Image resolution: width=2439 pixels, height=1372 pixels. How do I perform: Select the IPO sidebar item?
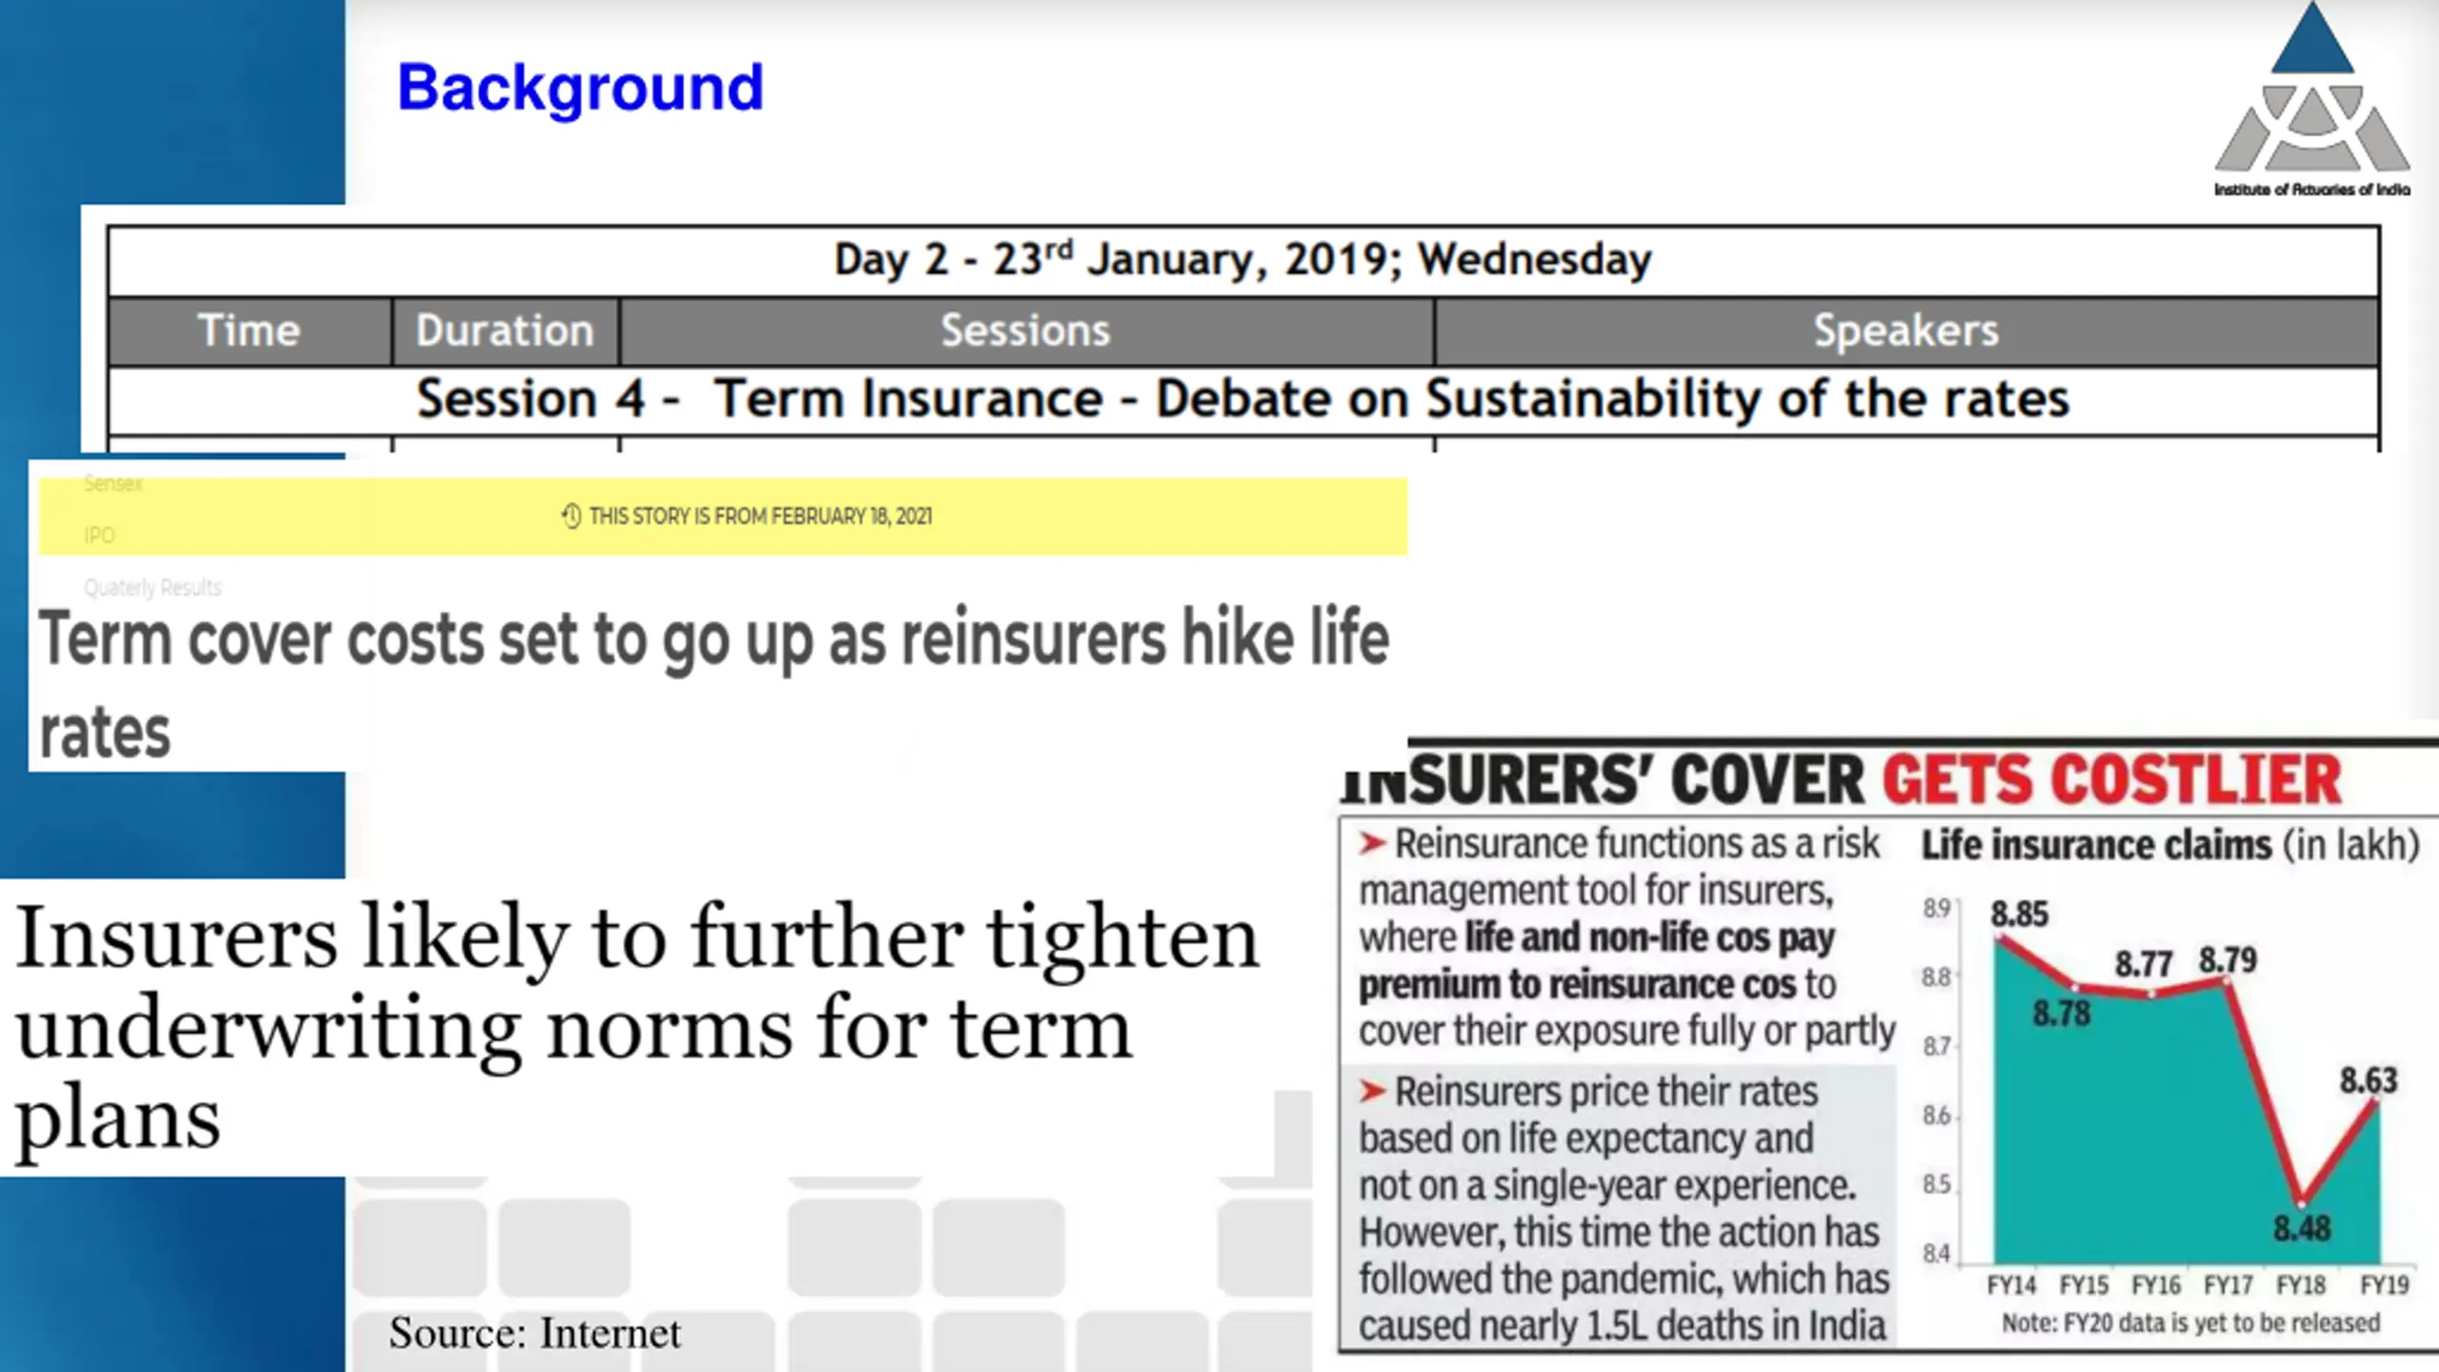(x=99, y=535)
